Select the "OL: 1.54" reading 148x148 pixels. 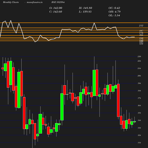[114, 15]
